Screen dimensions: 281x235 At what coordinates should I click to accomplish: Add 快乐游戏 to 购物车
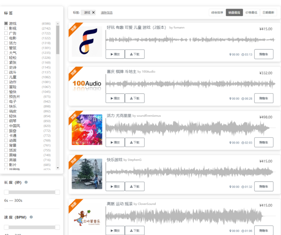(263, 186)
